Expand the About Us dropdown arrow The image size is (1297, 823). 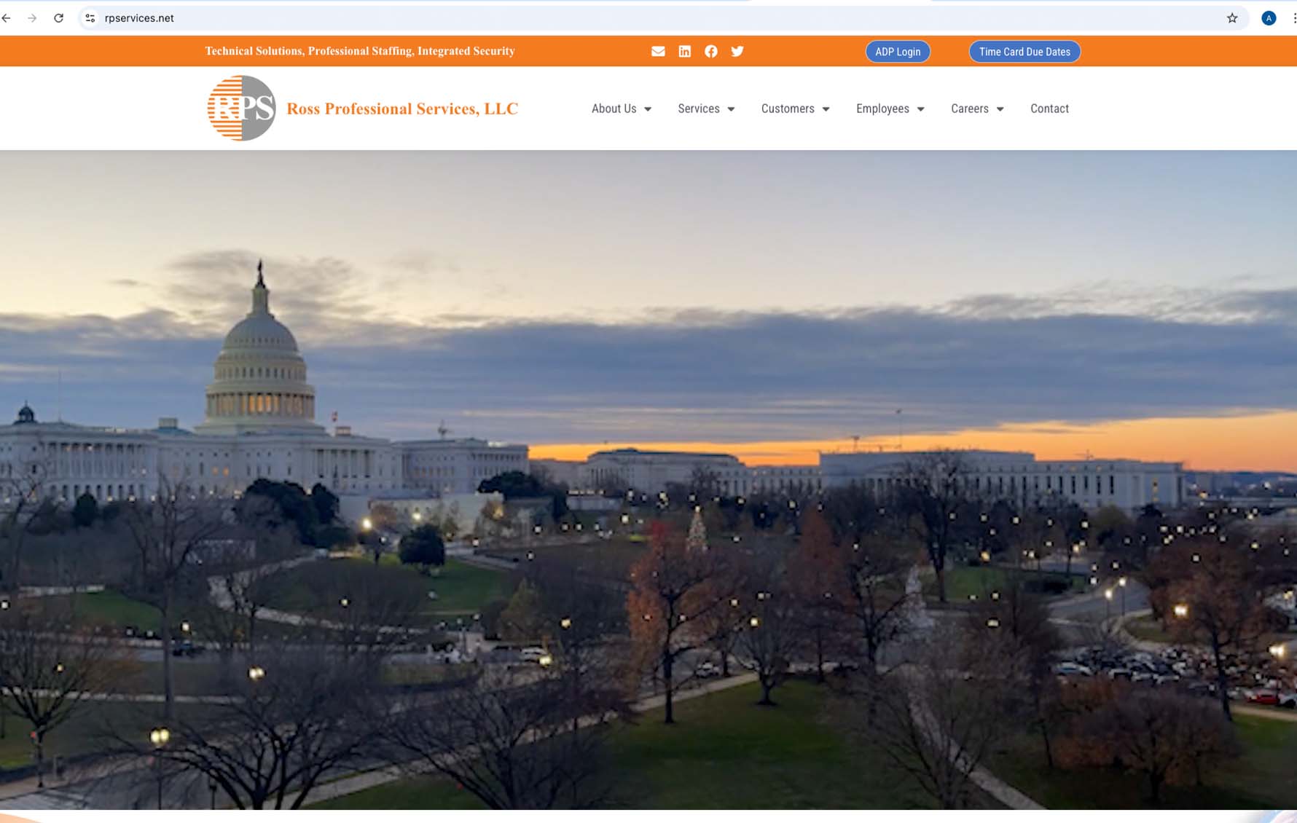(x=648, y=109)
